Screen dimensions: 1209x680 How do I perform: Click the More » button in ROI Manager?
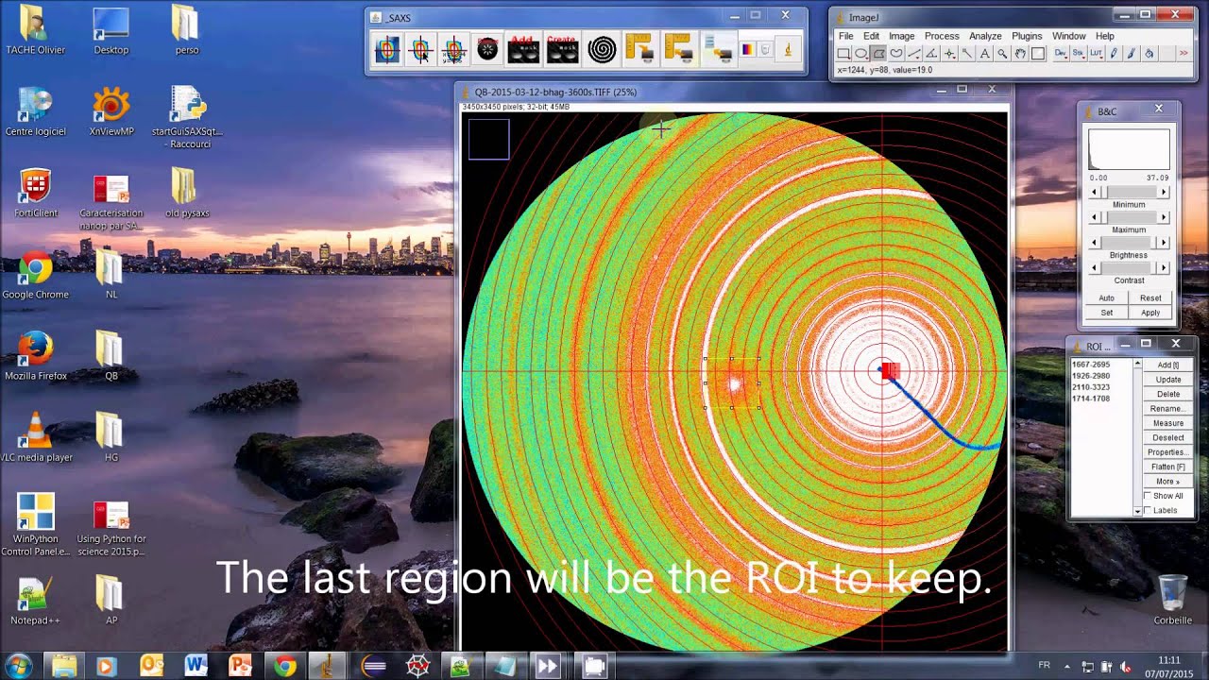(x=1168, y=482)
